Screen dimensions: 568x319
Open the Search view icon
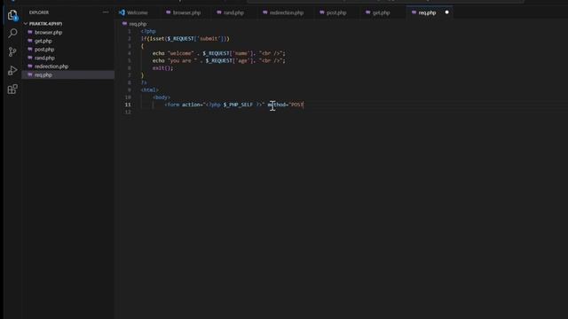(12, 33)
